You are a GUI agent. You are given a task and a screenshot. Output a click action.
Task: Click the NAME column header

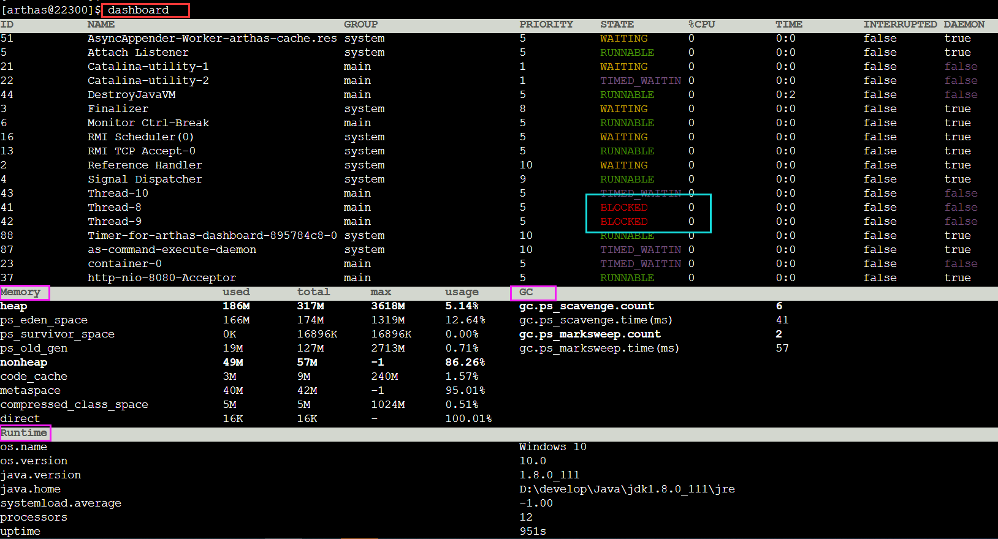101,24
